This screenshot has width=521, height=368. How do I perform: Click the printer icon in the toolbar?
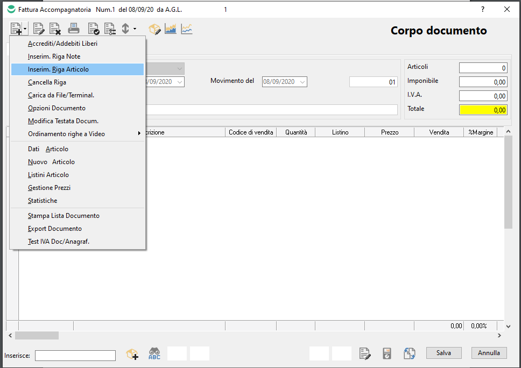pyautogui.click(x=74, y=29)
